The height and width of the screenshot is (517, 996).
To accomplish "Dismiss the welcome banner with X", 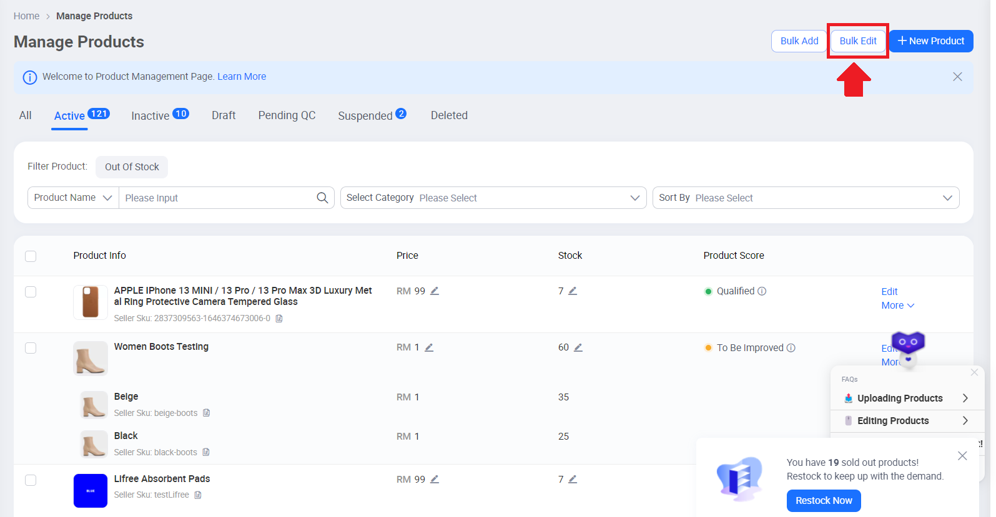I will 957,77.
